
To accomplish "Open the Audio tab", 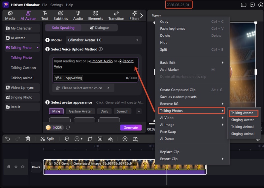I will [78, 16].
